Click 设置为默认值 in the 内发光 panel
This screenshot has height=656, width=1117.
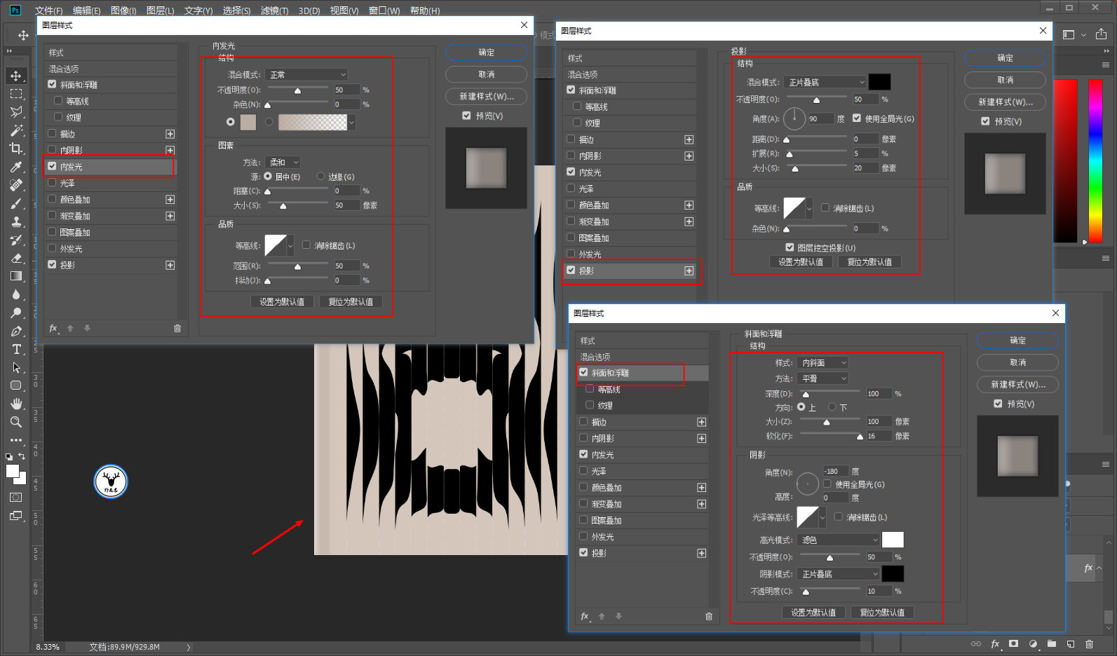tap(282, 302)
